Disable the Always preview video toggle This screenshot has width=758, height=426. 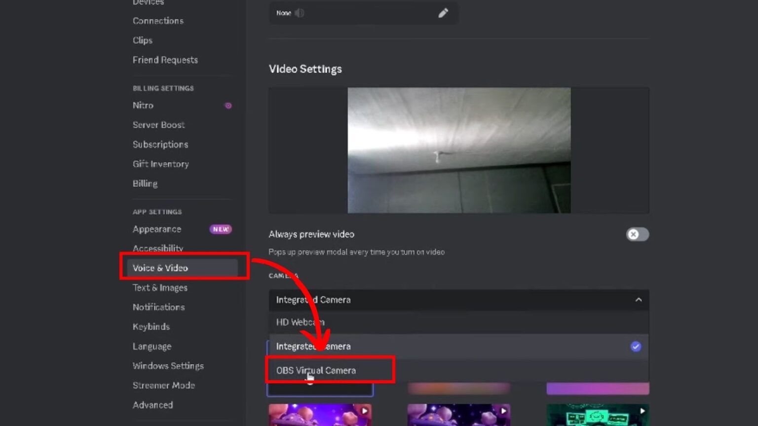[637, 234]
